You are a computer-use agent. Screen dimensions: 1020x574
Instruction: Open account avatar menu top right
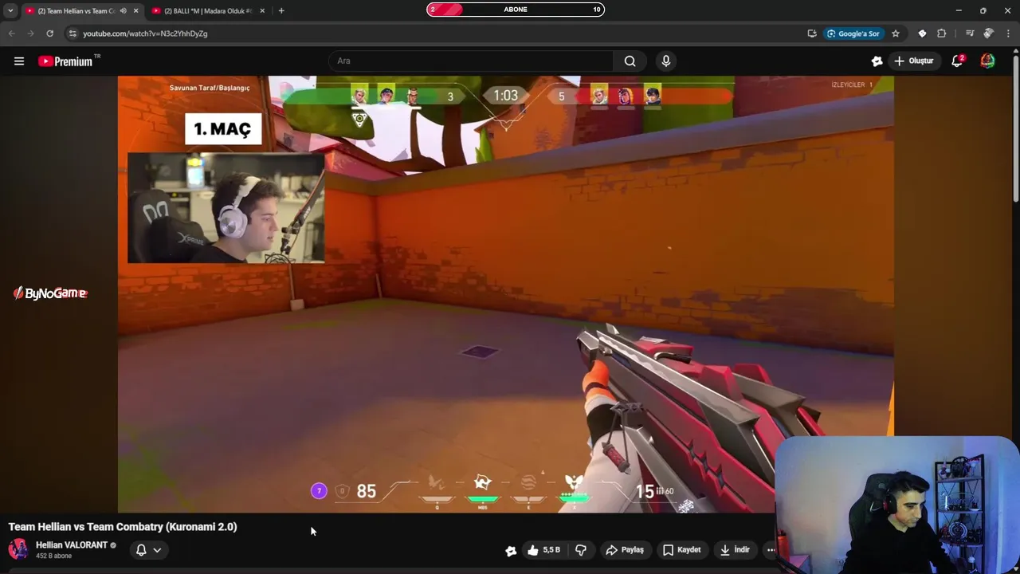[x=987, y=61]
